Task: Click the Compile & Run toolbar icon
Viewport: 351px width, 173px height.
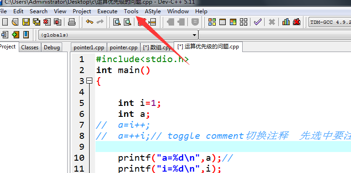Action: (x=233, y=22)
